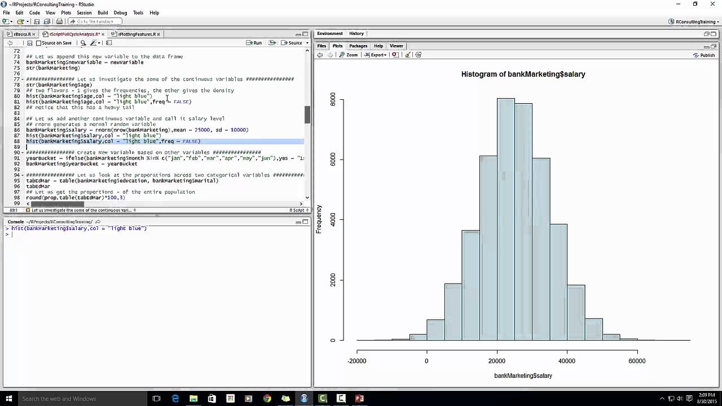The height and width of the screenshot is (406, 722).
Task: Maximize the Environment pane
Action: (x=713, y=34)
